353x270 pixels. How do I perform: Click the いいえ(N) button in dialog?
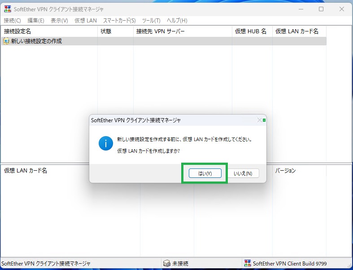243,173
